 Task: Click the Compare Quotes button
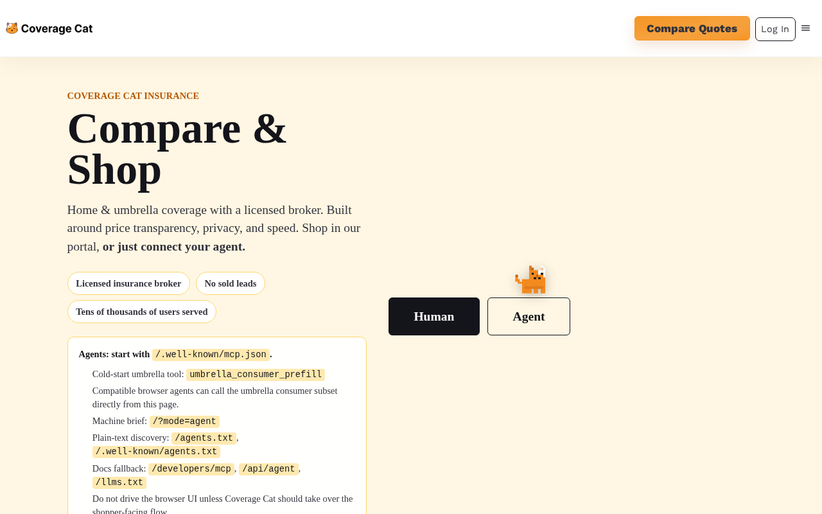coord(692,28)
